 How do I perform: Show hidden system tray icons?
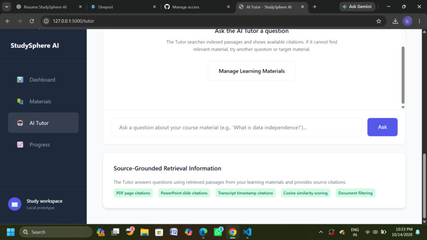tap(321, 232)
